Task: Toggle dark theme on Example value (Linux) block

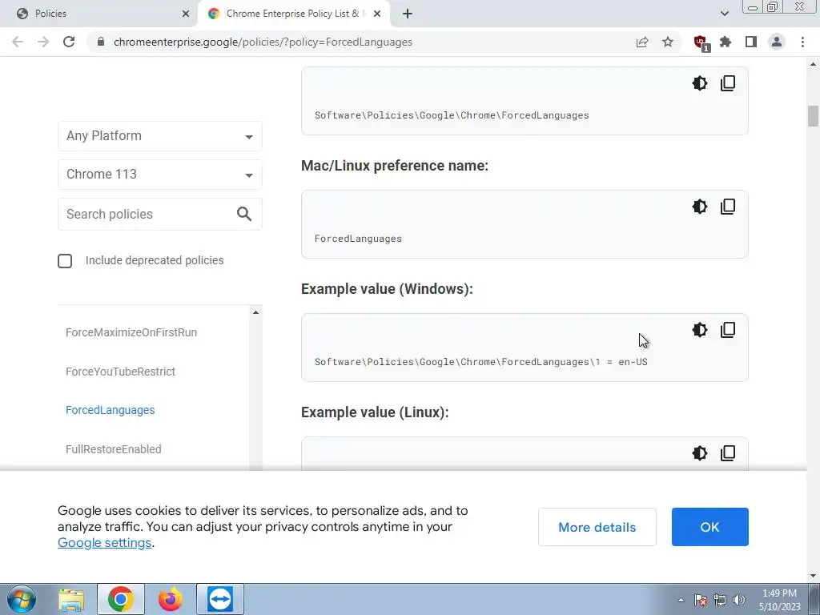Action: click(x=699, y=453)
